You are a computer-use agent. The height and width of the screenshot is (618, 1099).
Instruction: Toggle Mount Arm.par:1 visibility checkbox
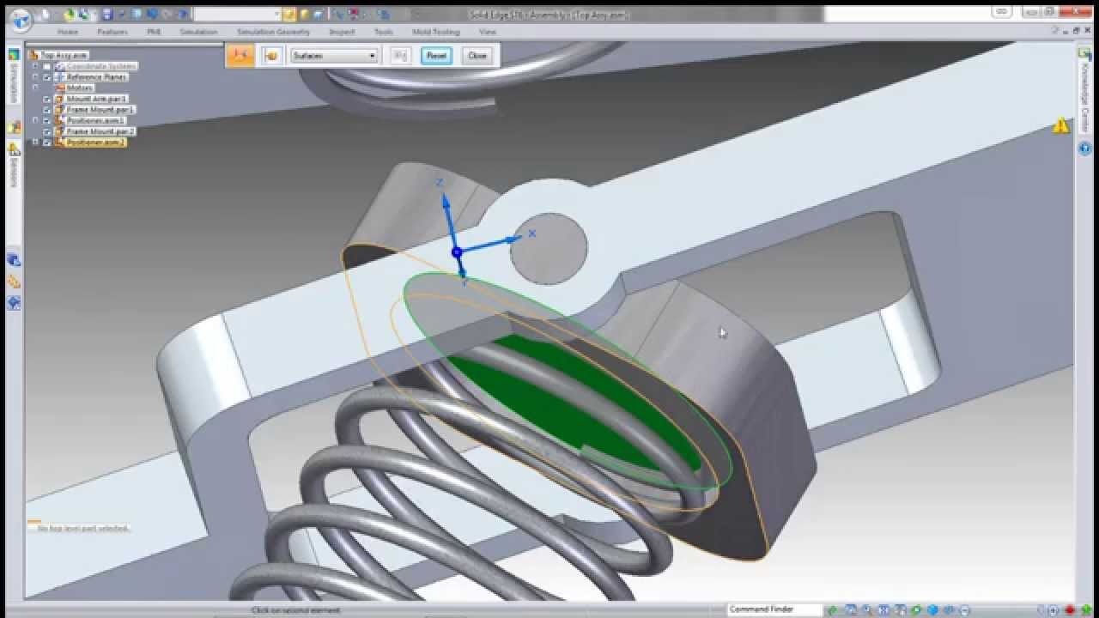(47, 99)
